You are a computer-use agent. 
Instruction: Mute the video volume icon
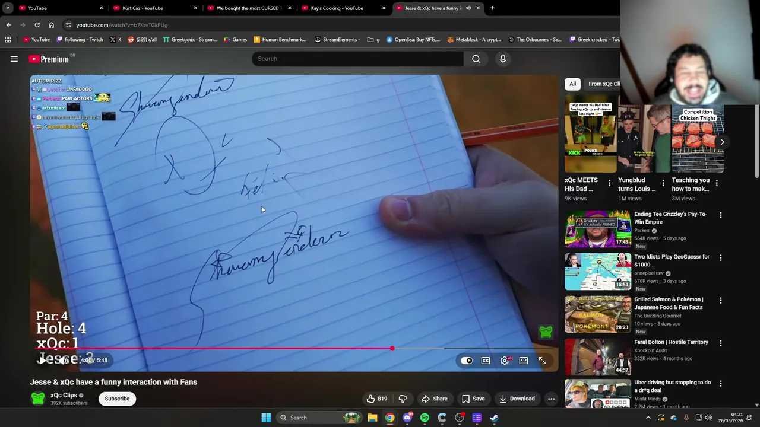coord(63,360)
